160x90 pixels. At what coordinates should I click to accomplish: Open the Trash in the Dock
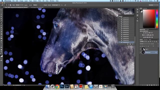[x=113, y=86]
